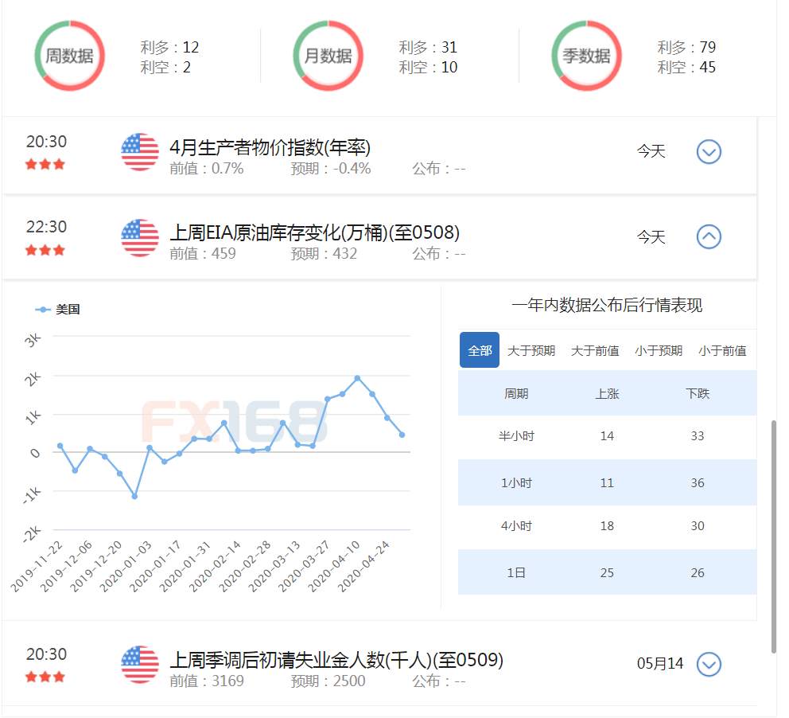The height and width of the screenshot is (718, 789).
Task: Click the peak data point of the chart line
Action: 357,378
